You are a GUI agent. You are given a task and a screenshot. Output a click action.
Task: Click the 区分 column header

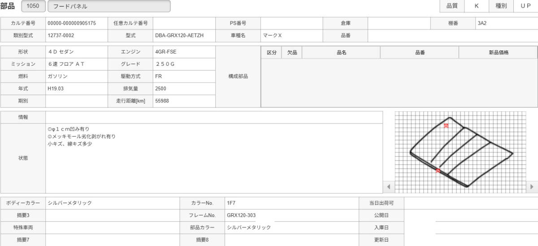tap(272, 52)
